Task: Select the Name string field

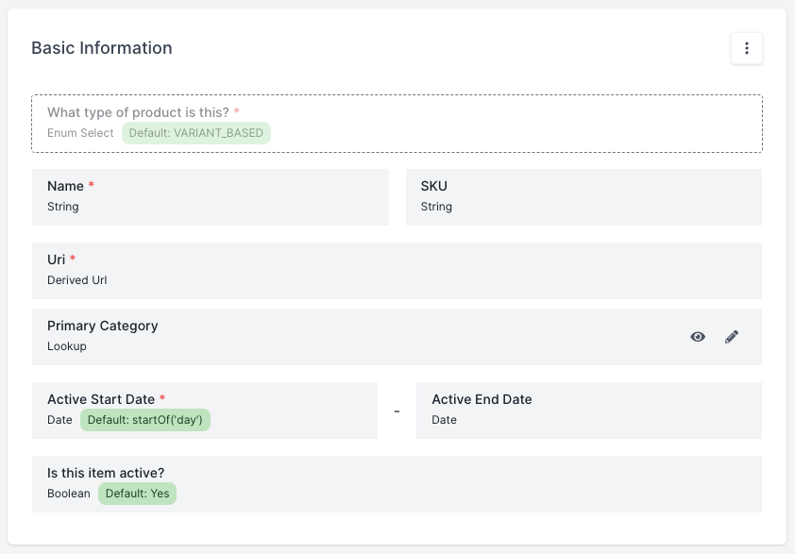Action: click(x=210, y=197)
